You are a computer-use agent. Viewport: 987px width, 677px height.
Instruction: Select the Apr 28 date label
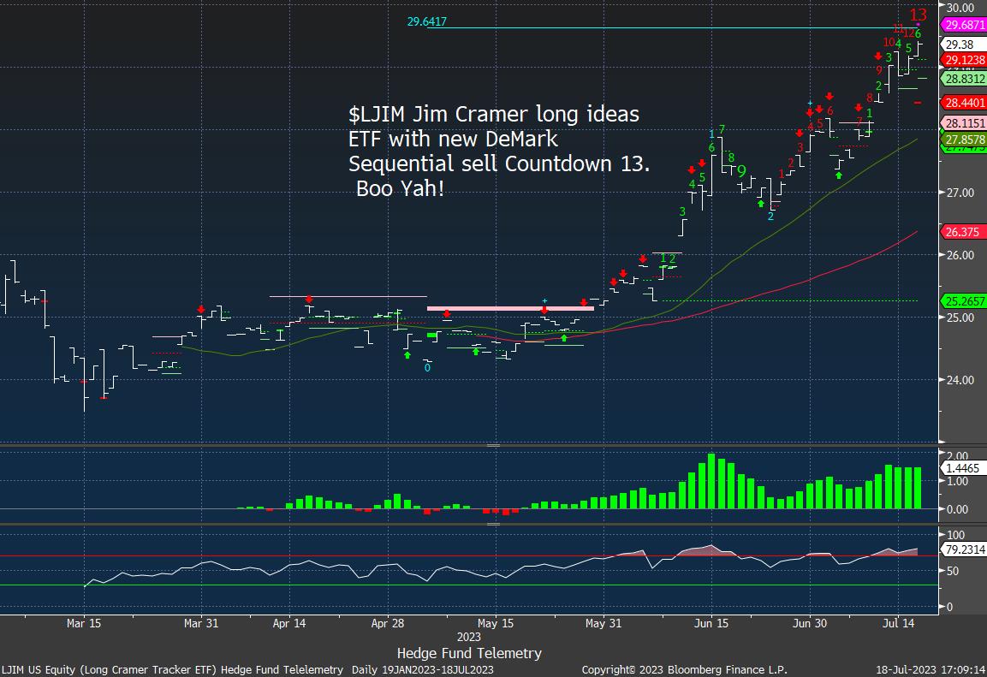point(388,624)
